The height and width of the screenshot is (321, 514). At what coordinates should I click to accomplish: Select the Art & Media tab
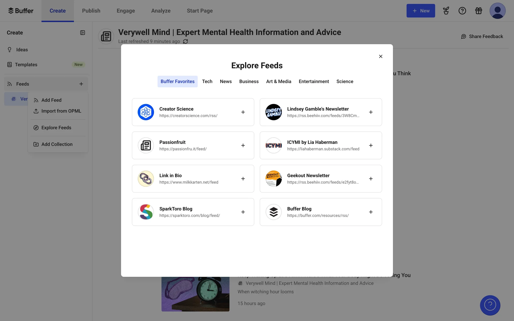click(278, 82)
